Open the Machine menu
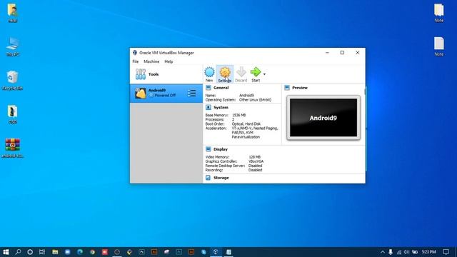 151,61
